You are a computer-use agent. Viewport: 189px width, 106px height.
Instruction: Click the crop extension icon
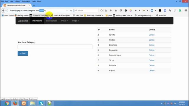point(170,11)
